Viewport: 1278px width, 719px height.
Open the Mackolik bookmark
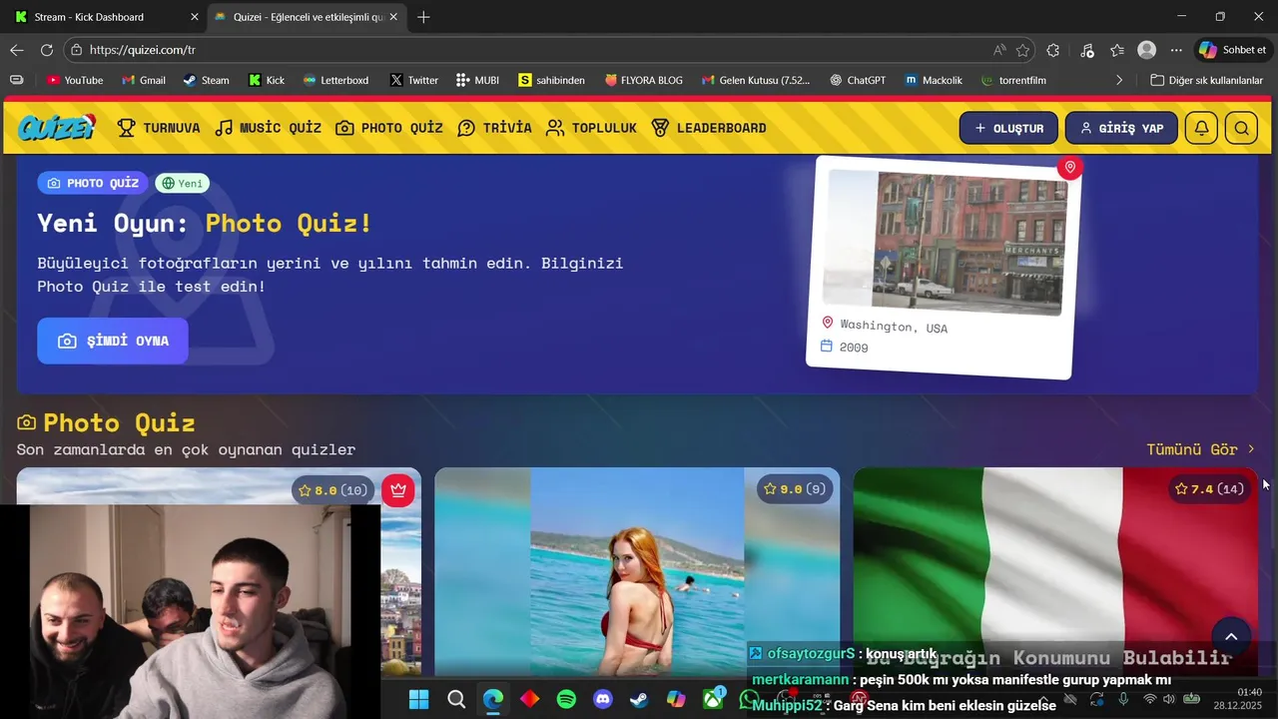click(x=934, y=80)
